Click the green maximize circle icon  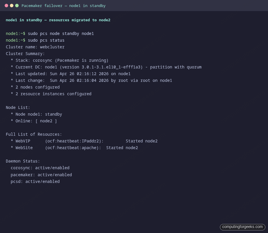(x=17, y=5)
